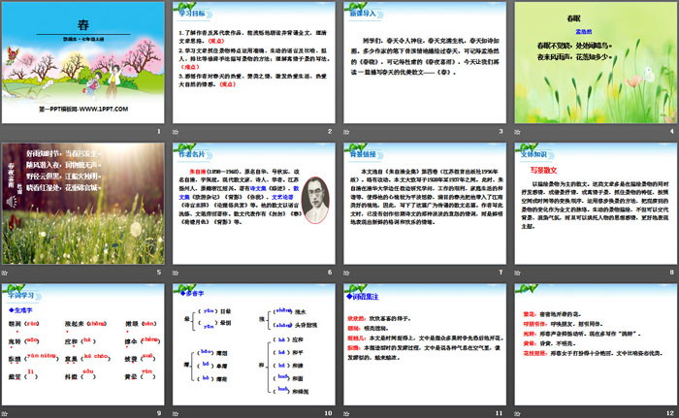Select slide 8 thumbnail 文体知识
The height and width of the screenshot is (418, 679).
pos(596,204)
